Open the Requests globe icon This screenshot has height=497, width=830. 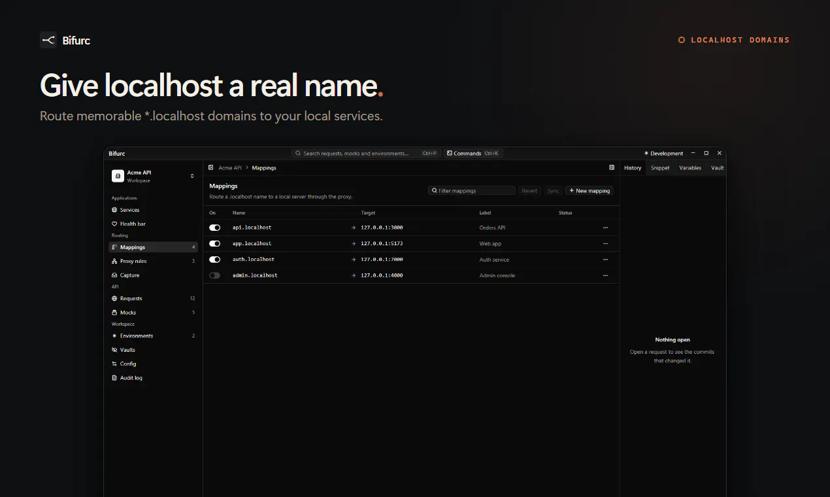click(114, 298)
